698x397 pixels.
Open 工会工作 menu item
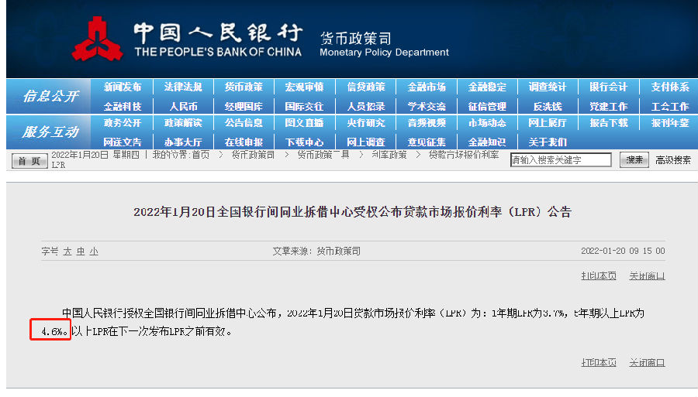click(670, 107)
